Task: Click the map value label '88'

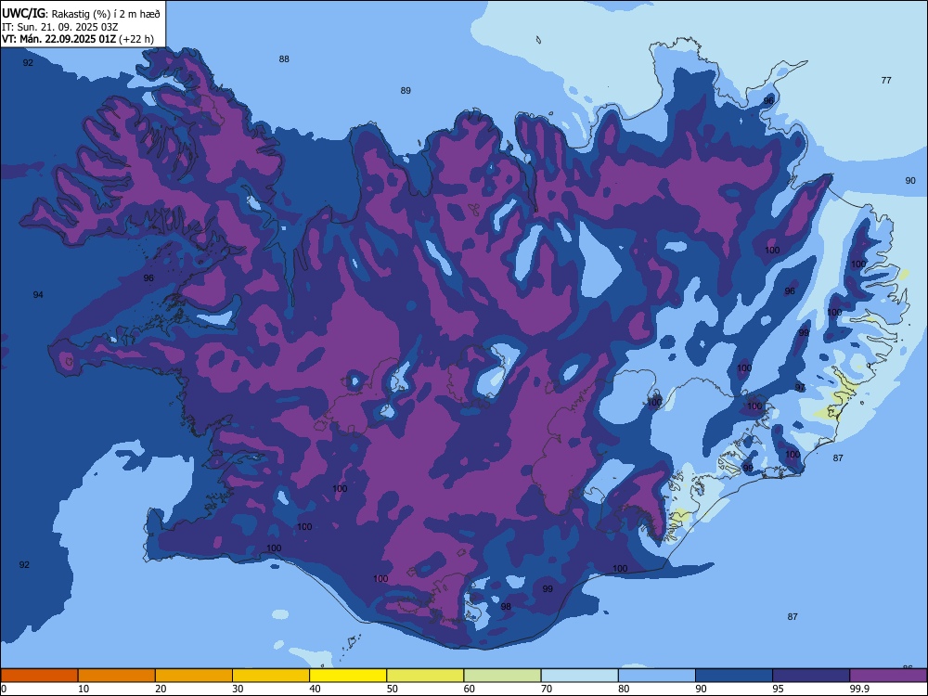Action: 284,59
